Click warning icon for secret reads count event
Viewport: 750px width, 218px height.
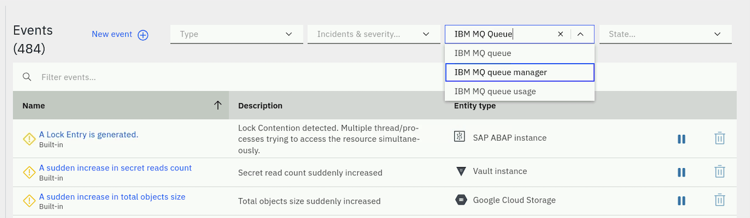click(29, 172)
